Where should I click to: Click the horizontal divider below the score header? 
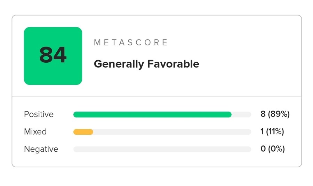pyautogui.click(x=156, y=97)
